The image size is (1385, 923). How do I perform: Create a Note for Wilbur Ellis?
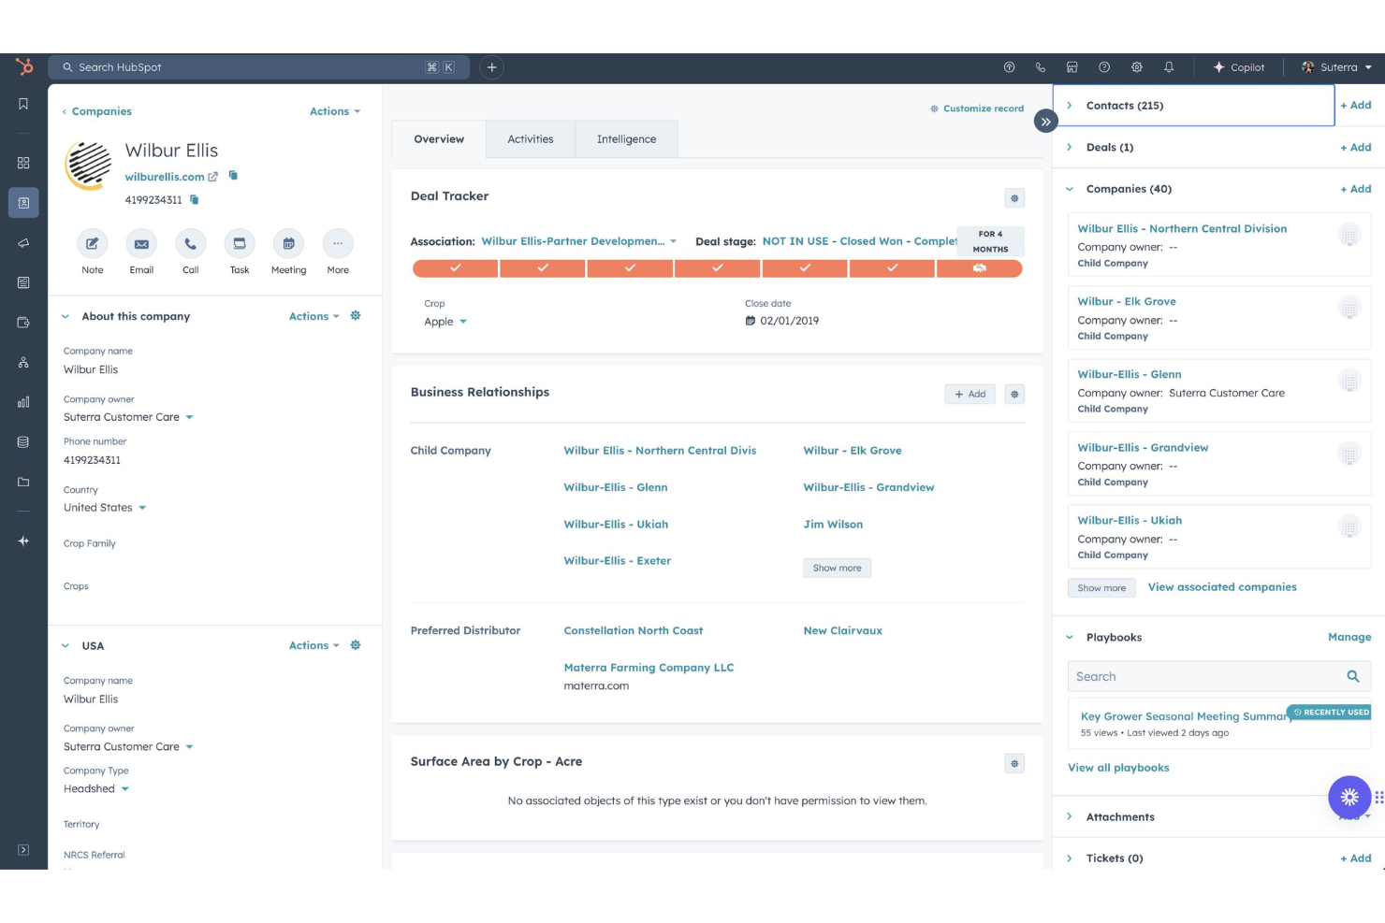coord(93,243)
